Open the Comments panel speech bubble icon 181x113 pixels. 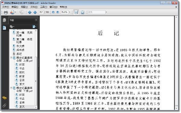click(5, 98)
